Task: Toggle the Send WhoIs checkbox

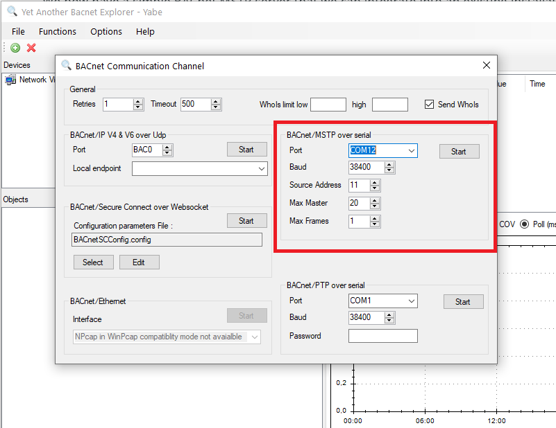Action: (x=429, y=105)
